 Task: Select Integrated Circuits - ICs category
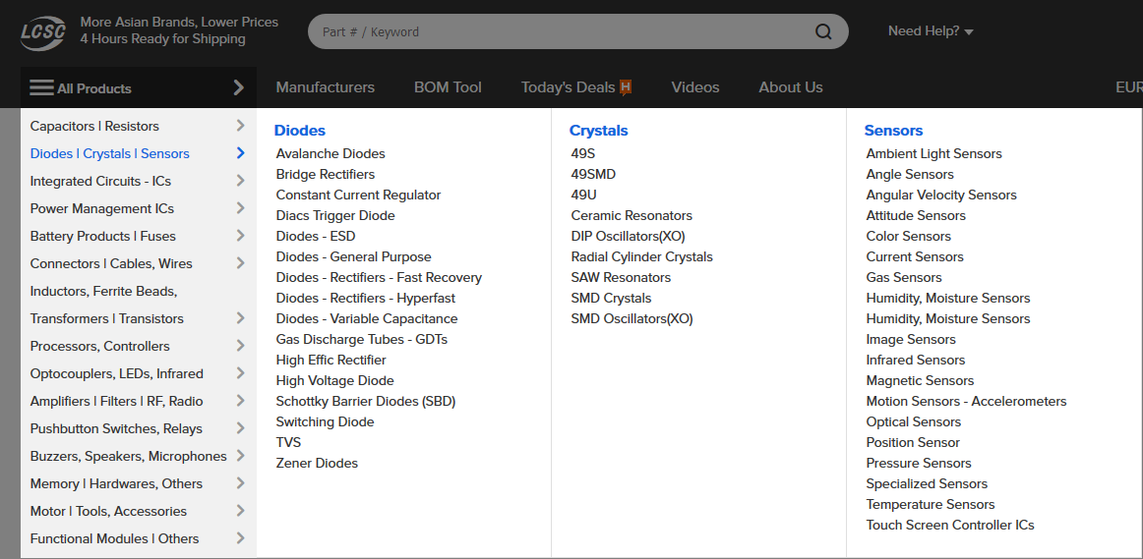[x=100, y=181]
